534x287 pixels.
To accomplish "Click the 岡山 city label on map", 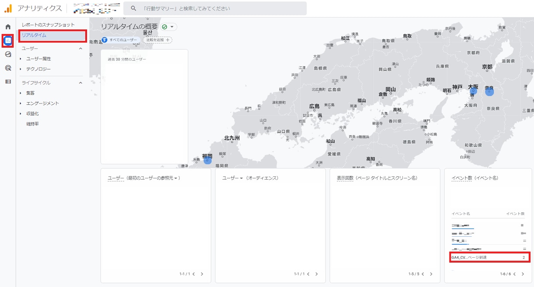I will [x=390, y=90].
